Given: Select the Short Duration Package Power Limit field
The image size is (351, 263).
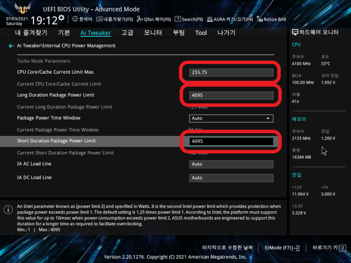Looking at the screenshot, I should pos(231,141).
